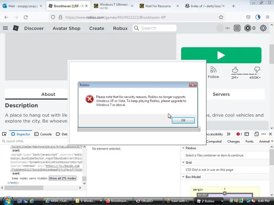The width and height of the screenshot is (274, 205).
Task: Expand more devtools tabs chevron
Action: [x=229, y=134]
